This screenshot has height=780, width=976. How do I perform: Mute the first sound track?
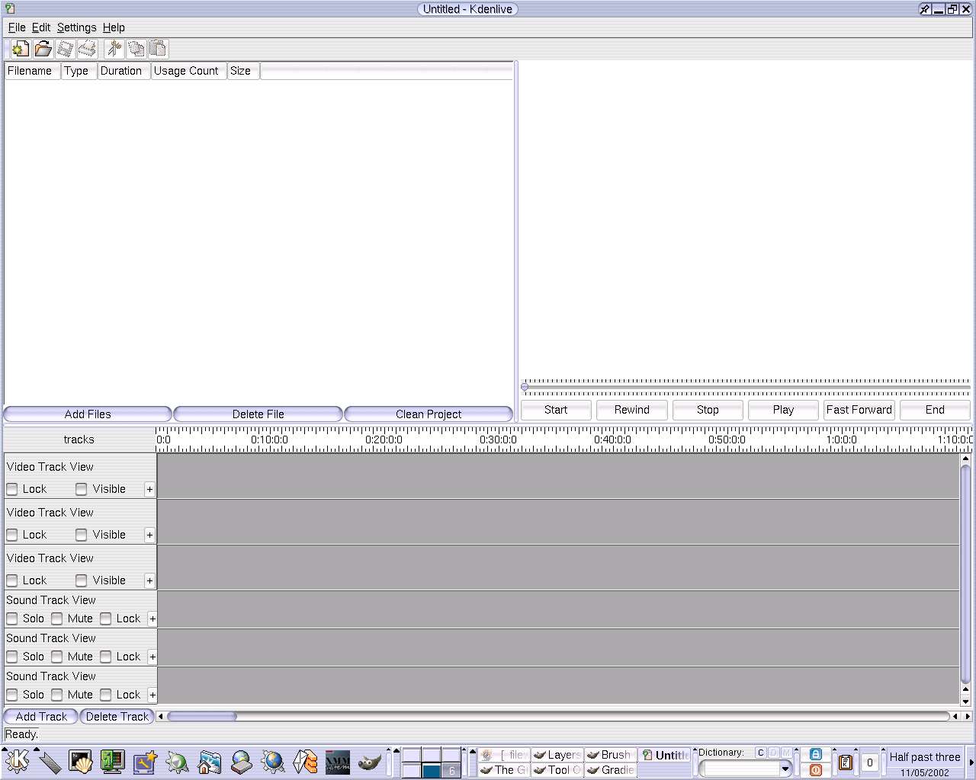(57, 619)
